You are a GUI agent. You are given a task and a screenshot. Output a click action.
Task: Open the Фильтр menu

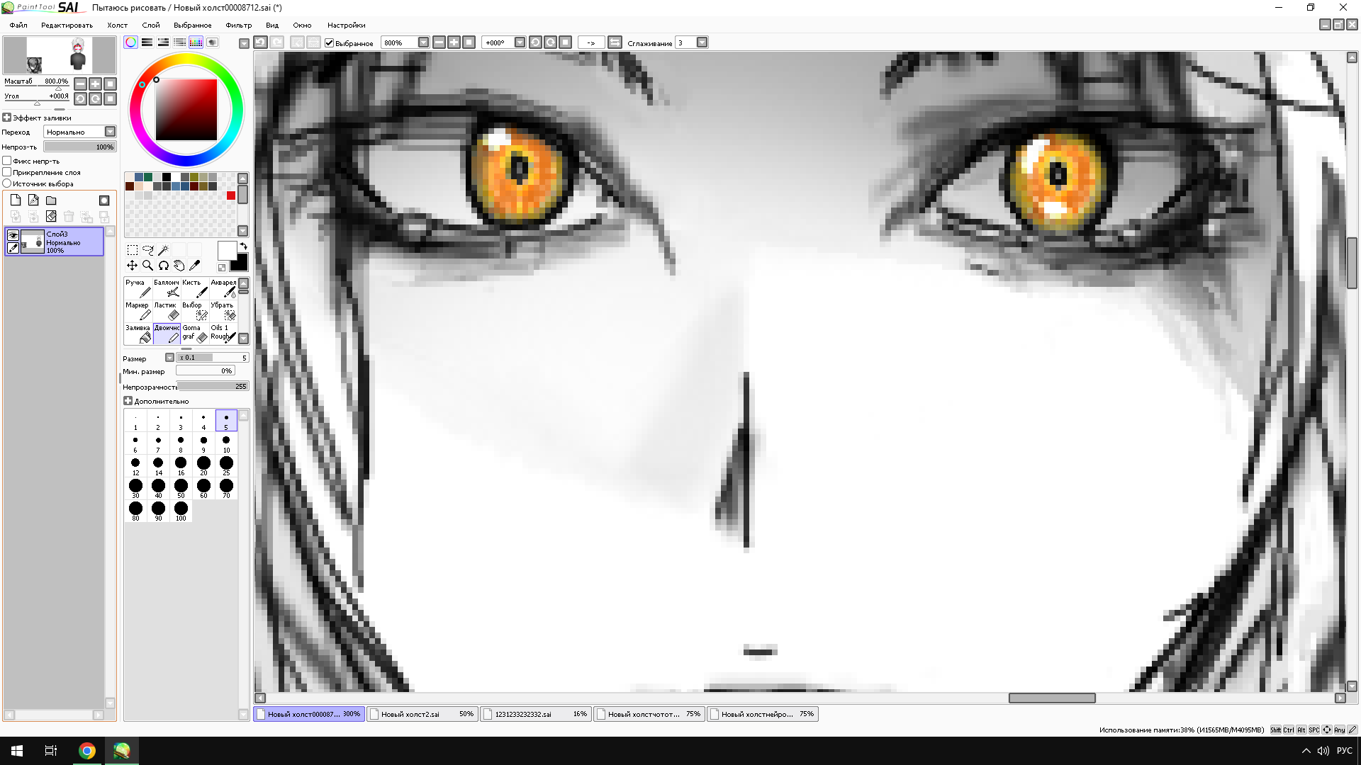pyautogui.click(x=238, y=25)
